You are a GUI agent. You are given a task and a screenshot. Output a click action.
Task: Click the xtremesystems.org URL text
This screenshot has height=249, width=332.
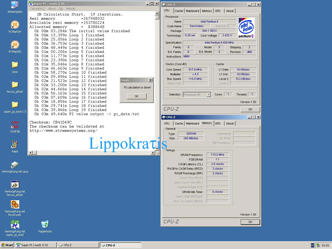64,130
